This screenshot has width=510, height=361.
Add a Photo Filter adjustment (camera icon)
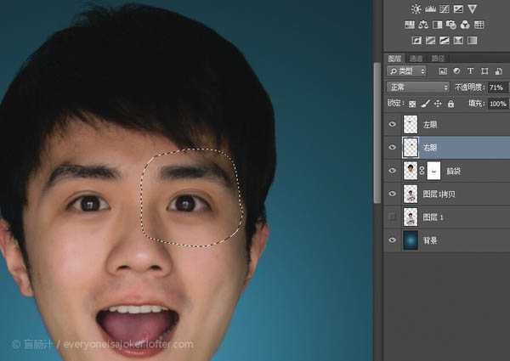451,25
